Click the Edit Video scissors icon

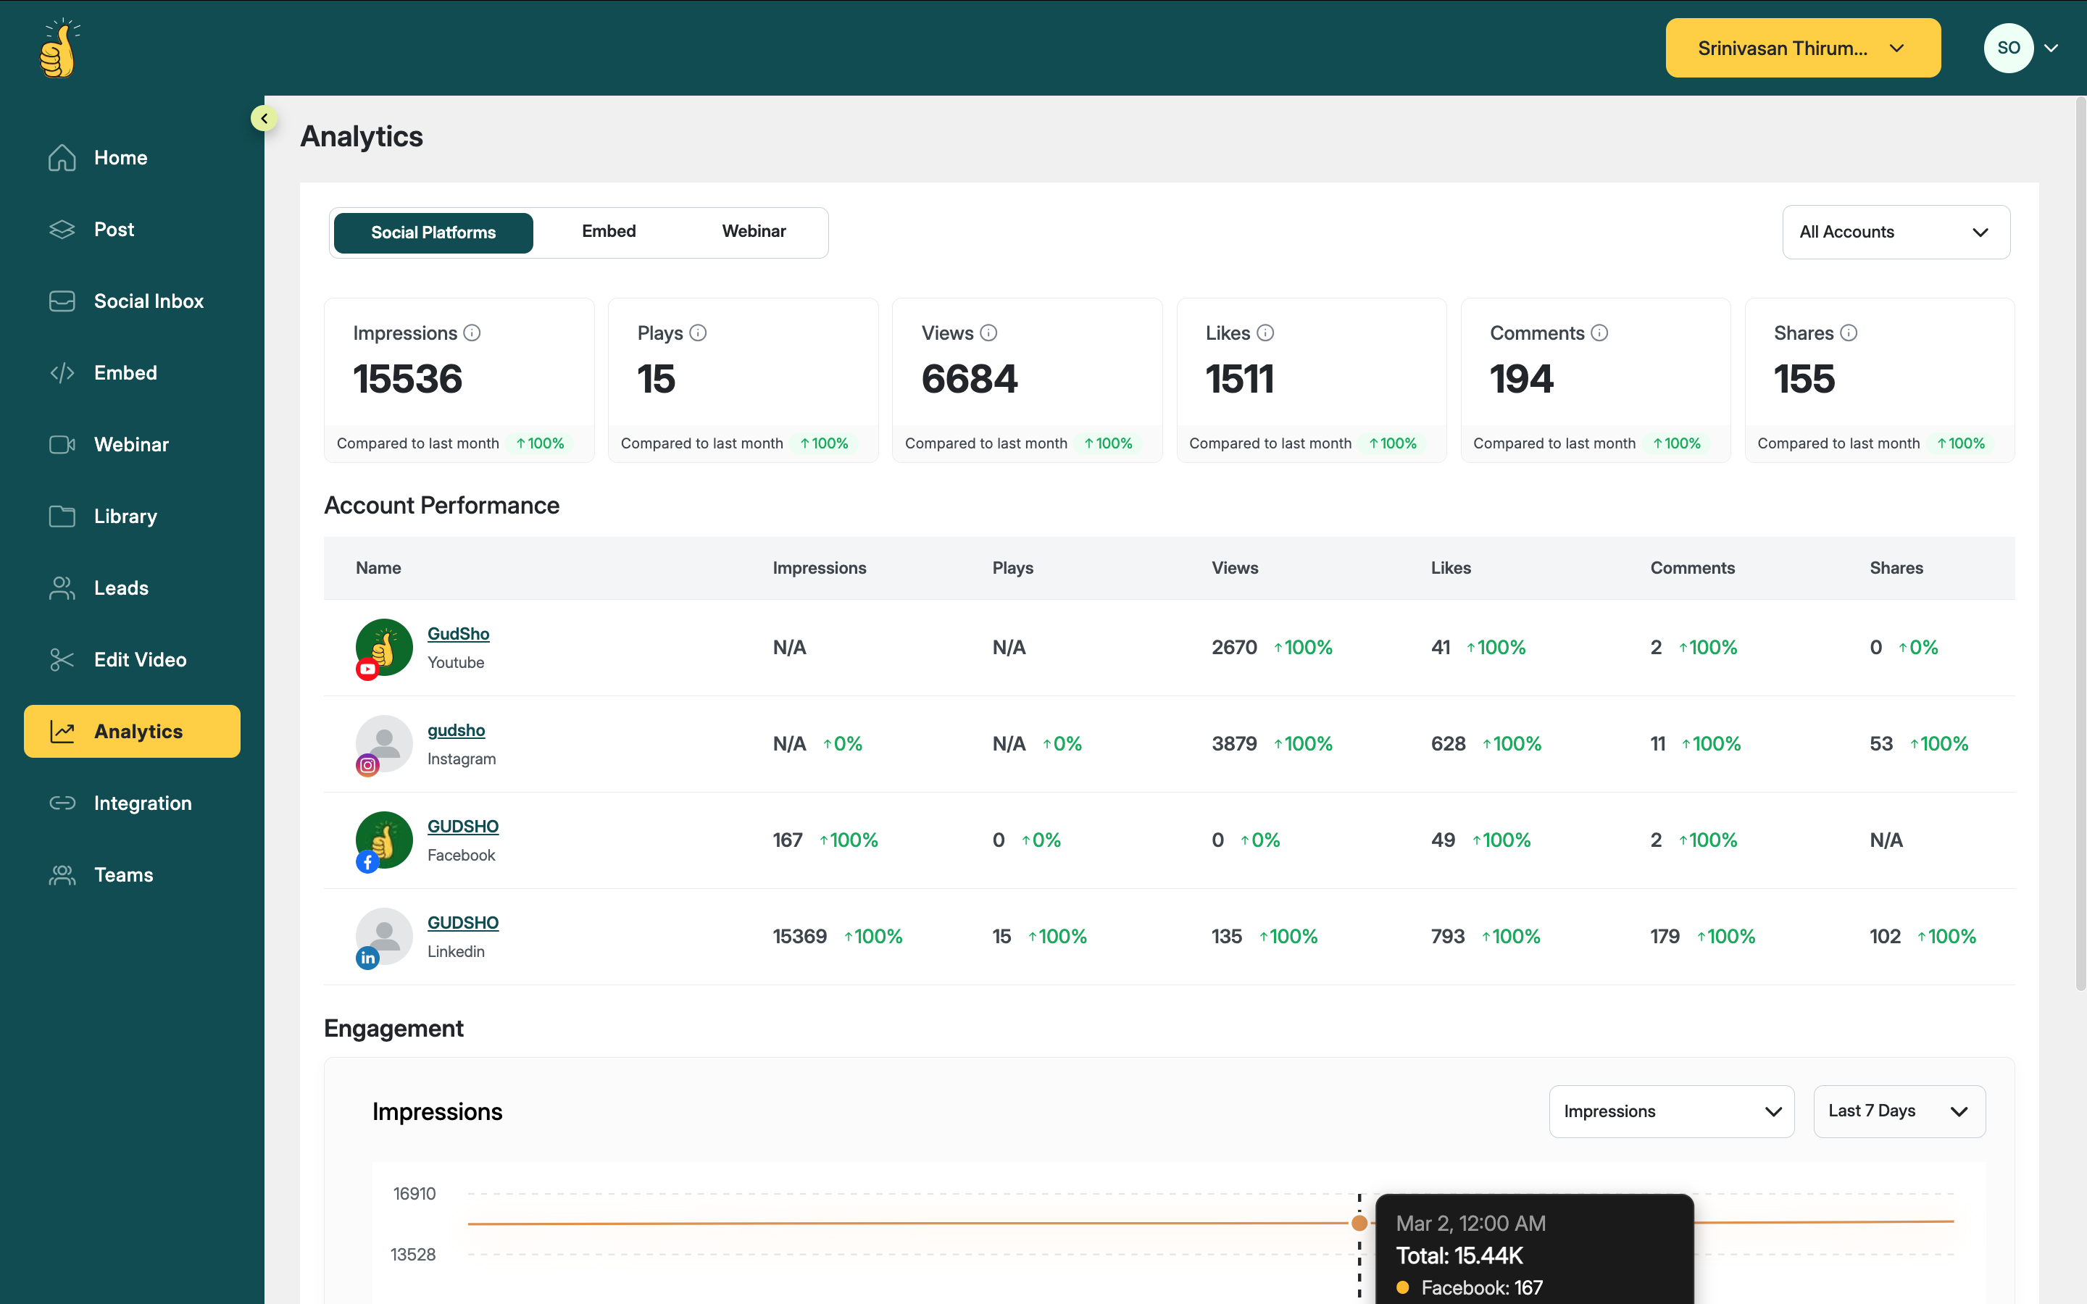(62, 660)
